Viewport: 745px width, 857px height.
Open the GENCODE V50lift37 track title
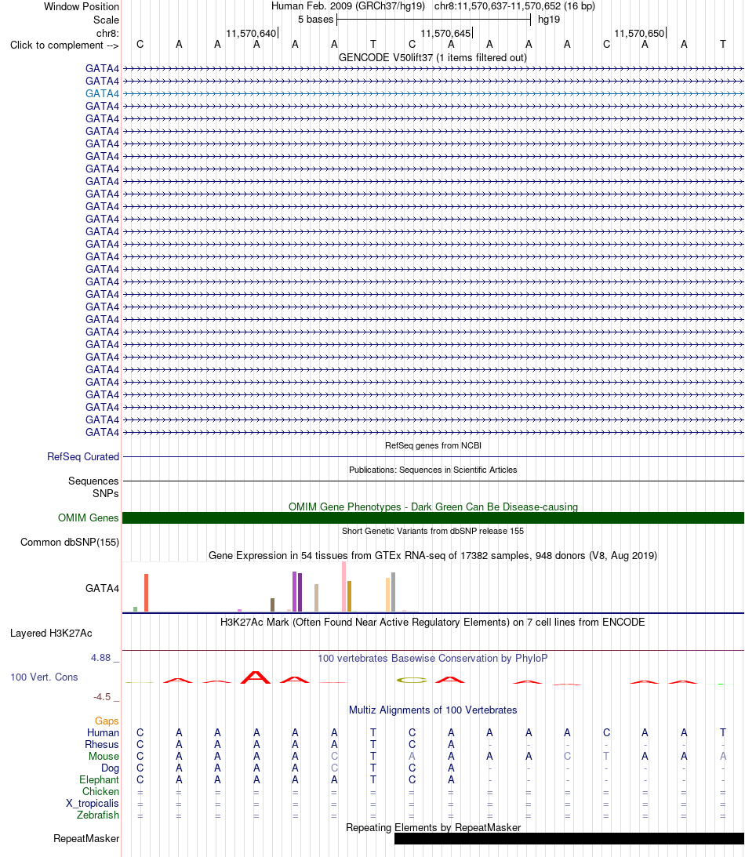click(433, 57)
